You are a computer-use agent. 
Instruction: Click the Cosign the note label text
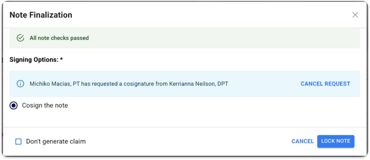click(x=45, y=106)
